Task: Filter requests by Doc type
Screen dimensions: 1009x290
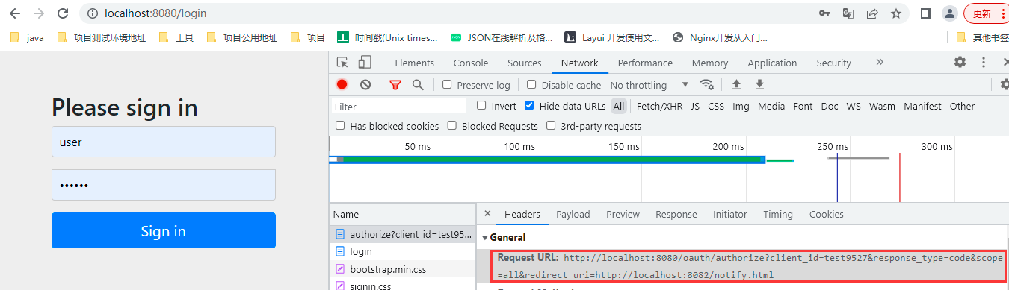Action: tap(830, 106)
